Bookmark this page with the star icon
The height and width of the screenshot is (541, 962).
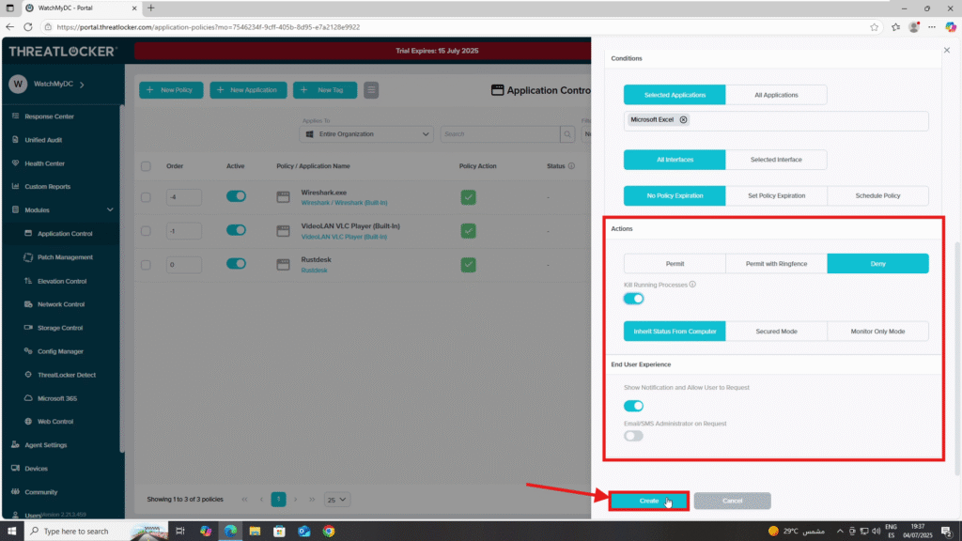875,27
